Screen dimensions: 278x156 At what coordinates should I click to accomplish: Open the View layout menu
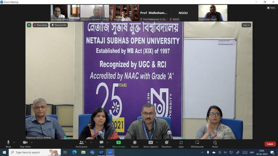point(271,8)
